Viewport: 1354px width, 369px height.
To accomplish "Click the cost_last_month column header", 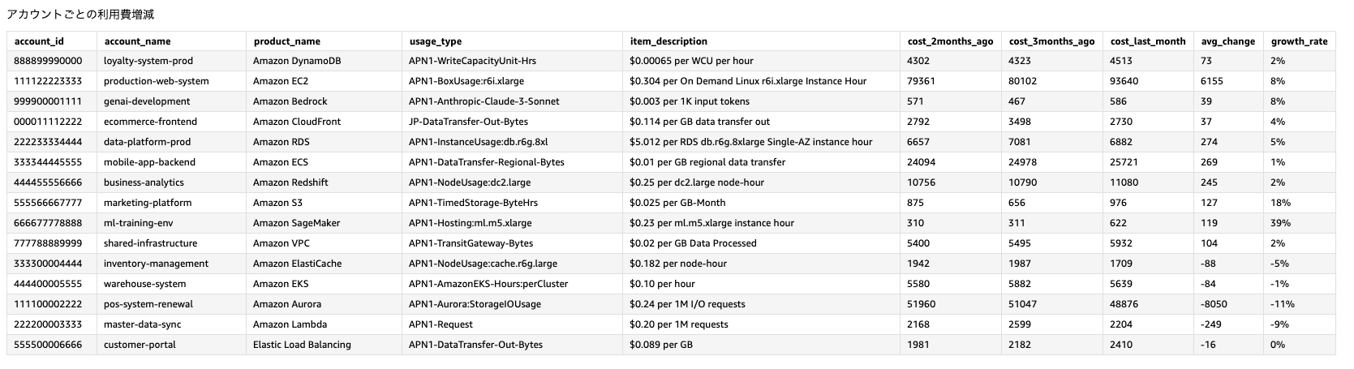I will [x=1148, y=41].
